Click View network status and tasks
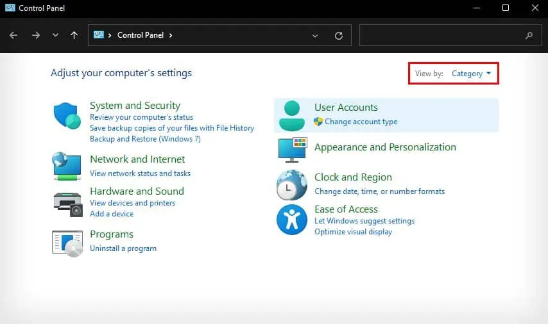This screenshot has width=548, height=324. (140, 174)
